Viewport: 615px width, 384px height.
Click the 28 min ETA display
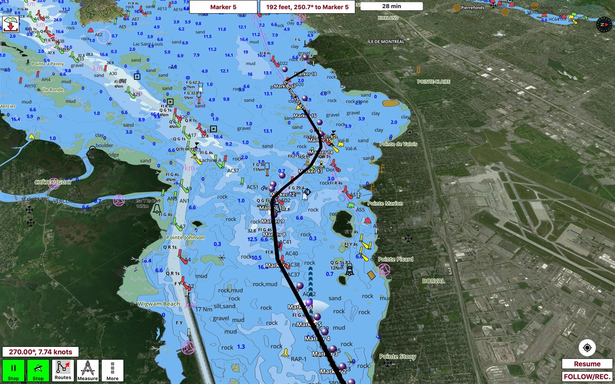(x=391, y=6)
